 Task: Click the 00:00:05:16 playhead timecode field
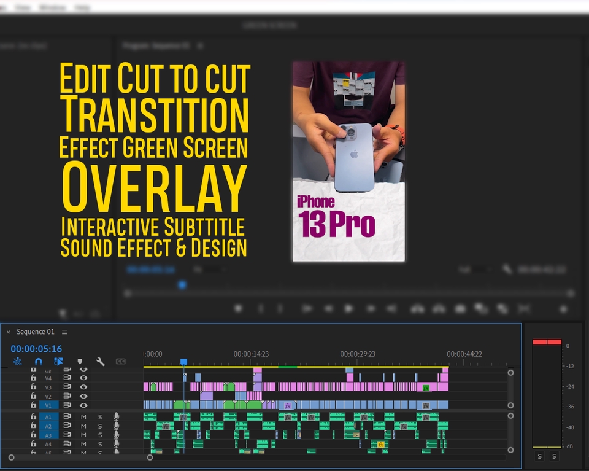pyautogui.click(x=36, y=349)
